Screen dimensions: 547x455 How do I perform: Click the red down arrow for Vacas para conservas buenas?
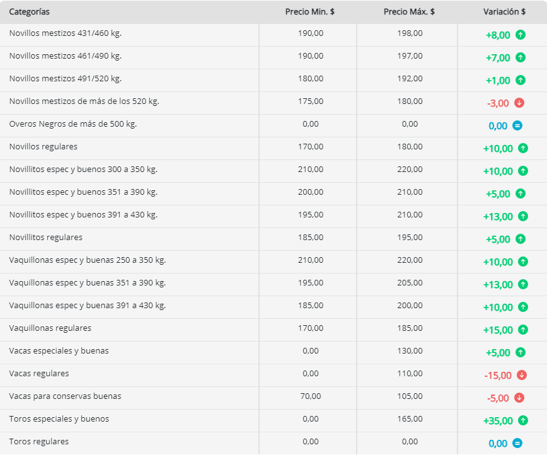[519, 398]
